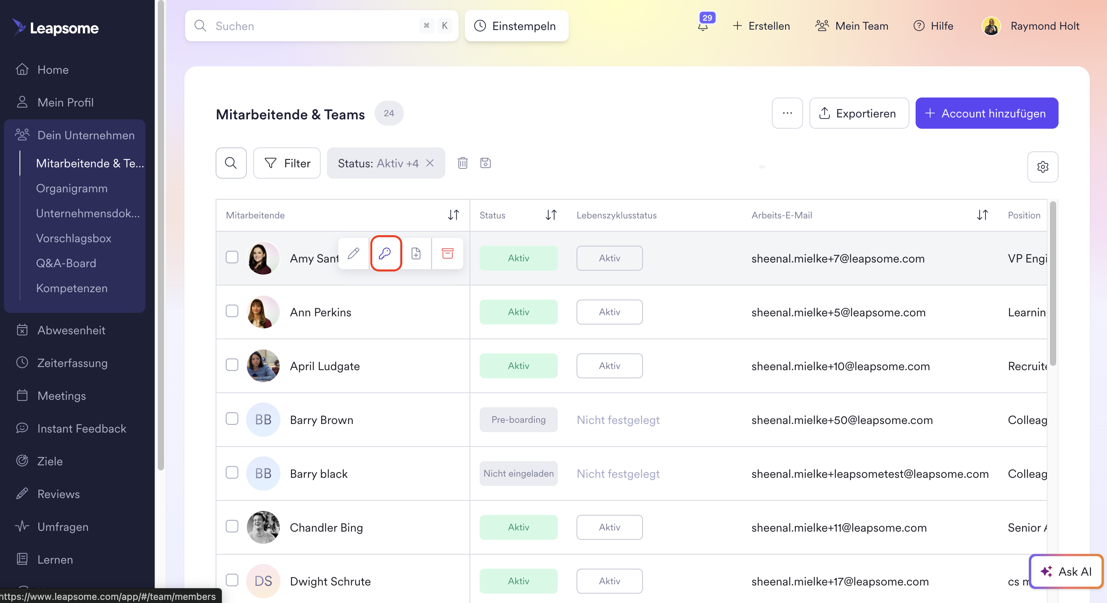Sort by Arbeits-E-Mail column arrows
This screenshot has height=603, width=1107.
982,215
